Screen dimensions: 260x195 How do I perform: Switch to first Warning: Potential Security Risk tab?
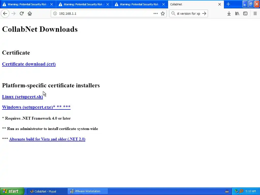[27, 4]
